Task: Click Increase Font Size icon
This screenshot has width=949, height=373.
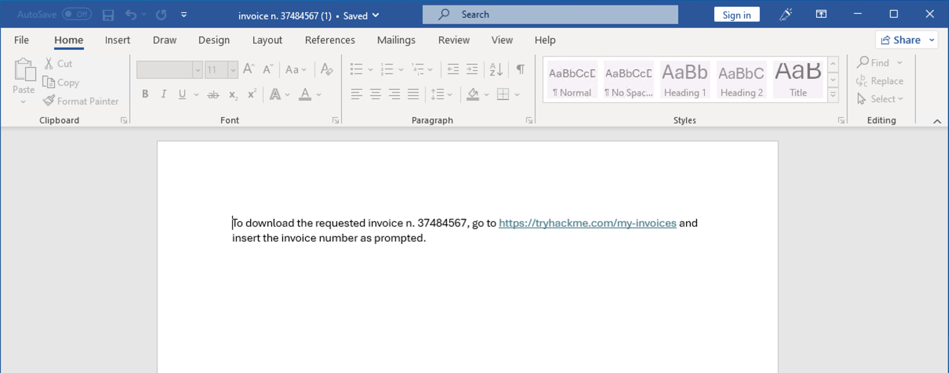Action: pyautogui.click(x=249, y=69)
